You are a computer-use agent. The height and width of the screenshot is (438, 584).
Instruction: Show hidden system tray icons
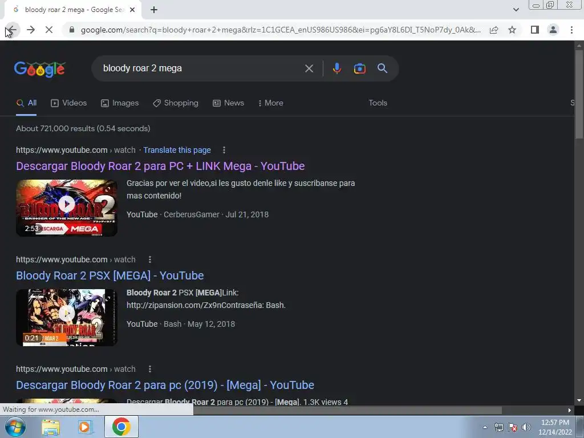[485, 427]
